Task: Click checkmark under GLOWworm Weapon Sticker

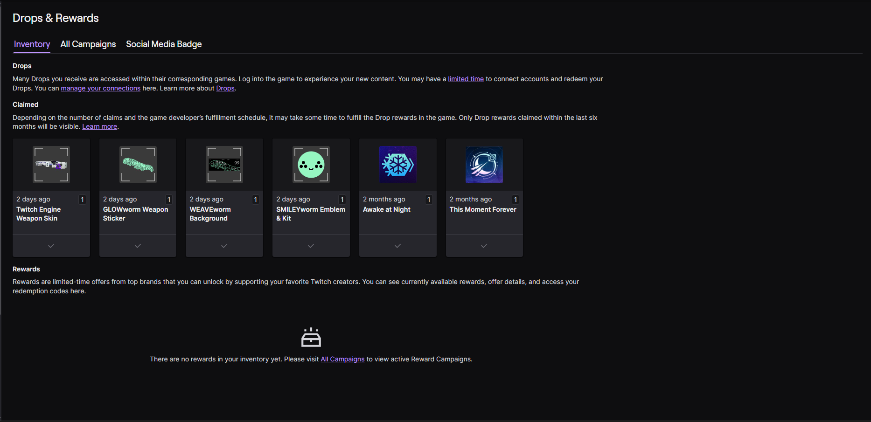Action: [x=138, y=246]
